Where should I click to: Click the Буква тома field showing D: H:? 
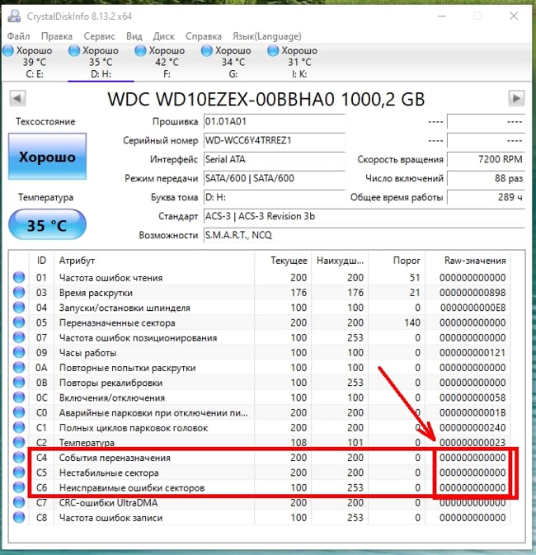(x=275, y=197)
